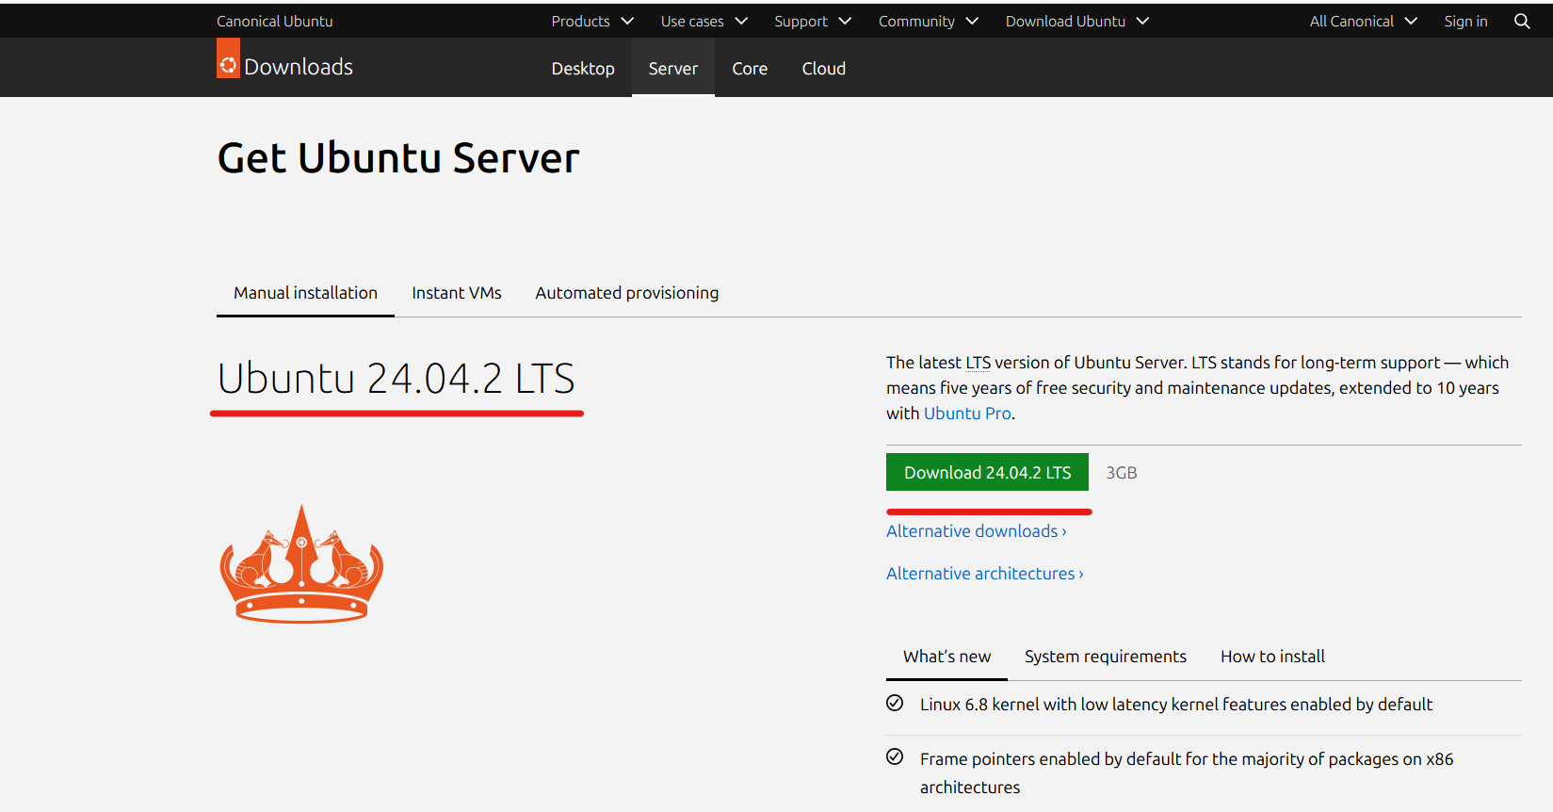
Task: Click the Downloads heading text
Action: point(299,67)
